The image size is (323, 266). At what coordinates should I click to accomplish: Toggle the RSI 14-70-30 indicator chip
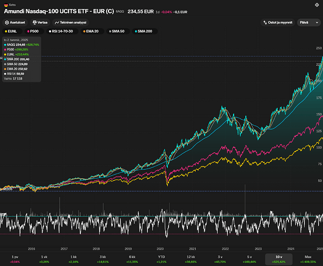pos(62,31)
